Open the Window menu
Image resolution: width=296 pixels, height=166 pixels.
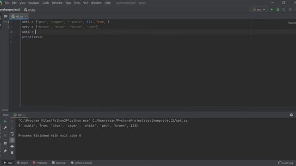(x=96, y=3)
